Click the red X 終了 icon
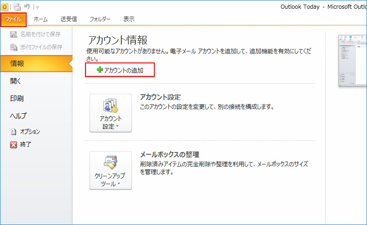 coord(14,145)
